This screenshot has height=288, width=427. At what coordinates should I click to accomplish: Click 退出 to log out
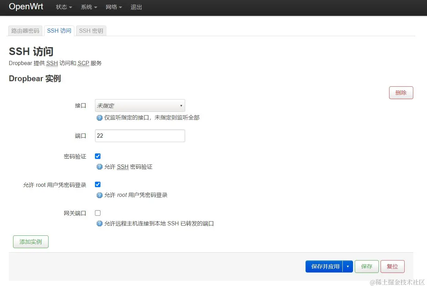tap(136, 7)
